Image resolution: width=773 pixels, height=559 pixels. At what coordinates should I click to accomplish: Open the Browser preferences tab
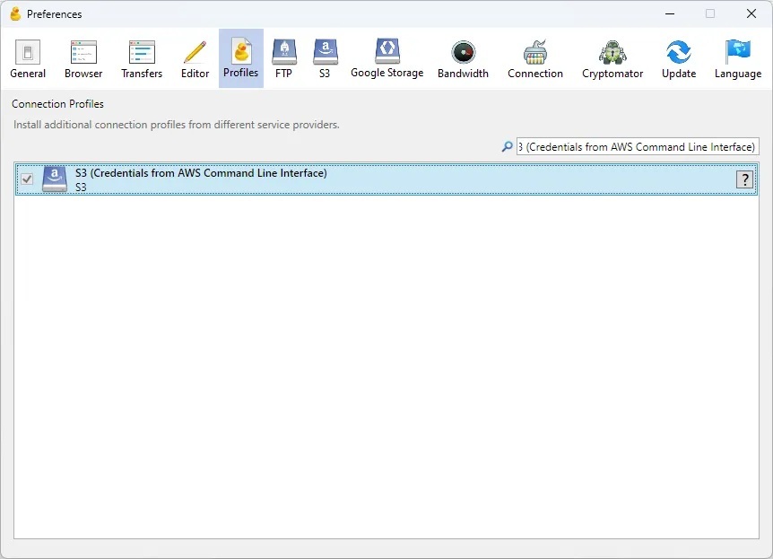click(83, 58)
